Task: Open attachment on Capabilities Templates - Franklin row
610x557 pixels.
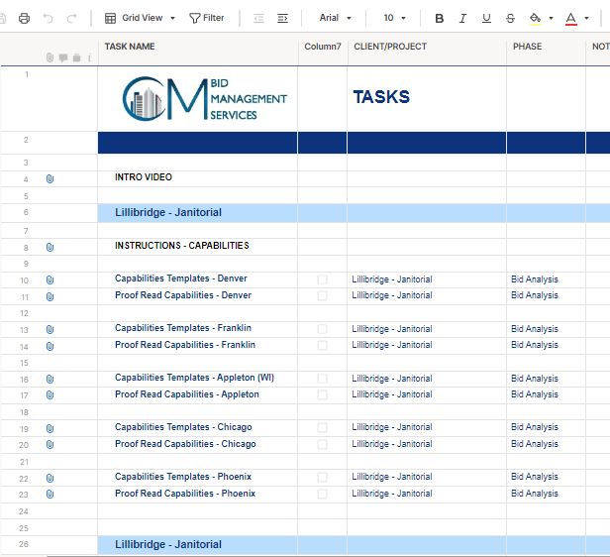Action: click(50, 330)
